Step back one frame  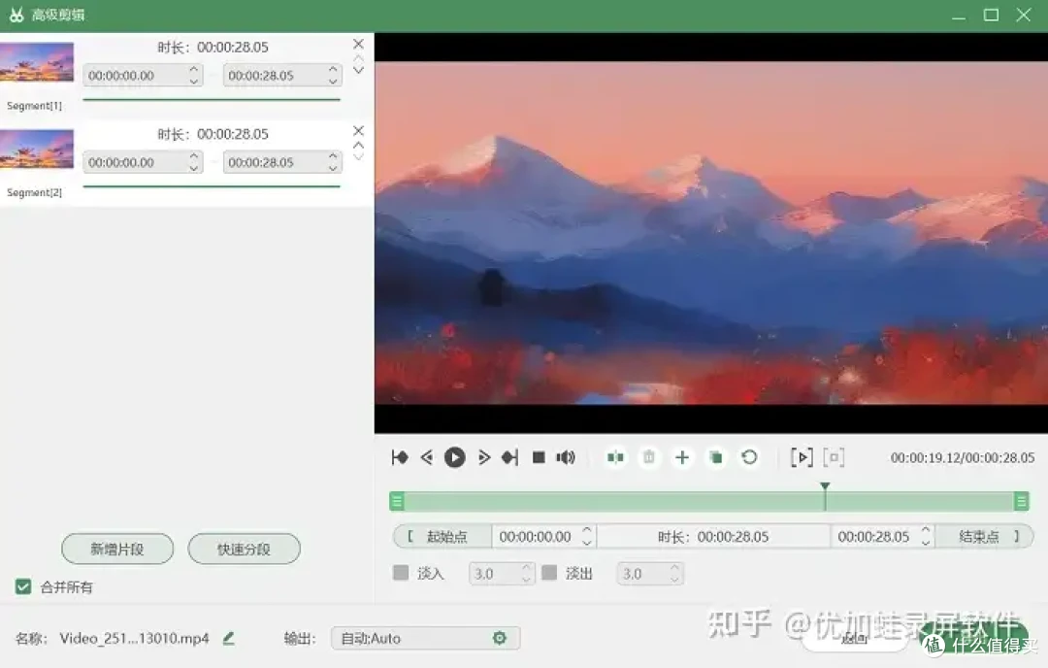tap(427, 457)
